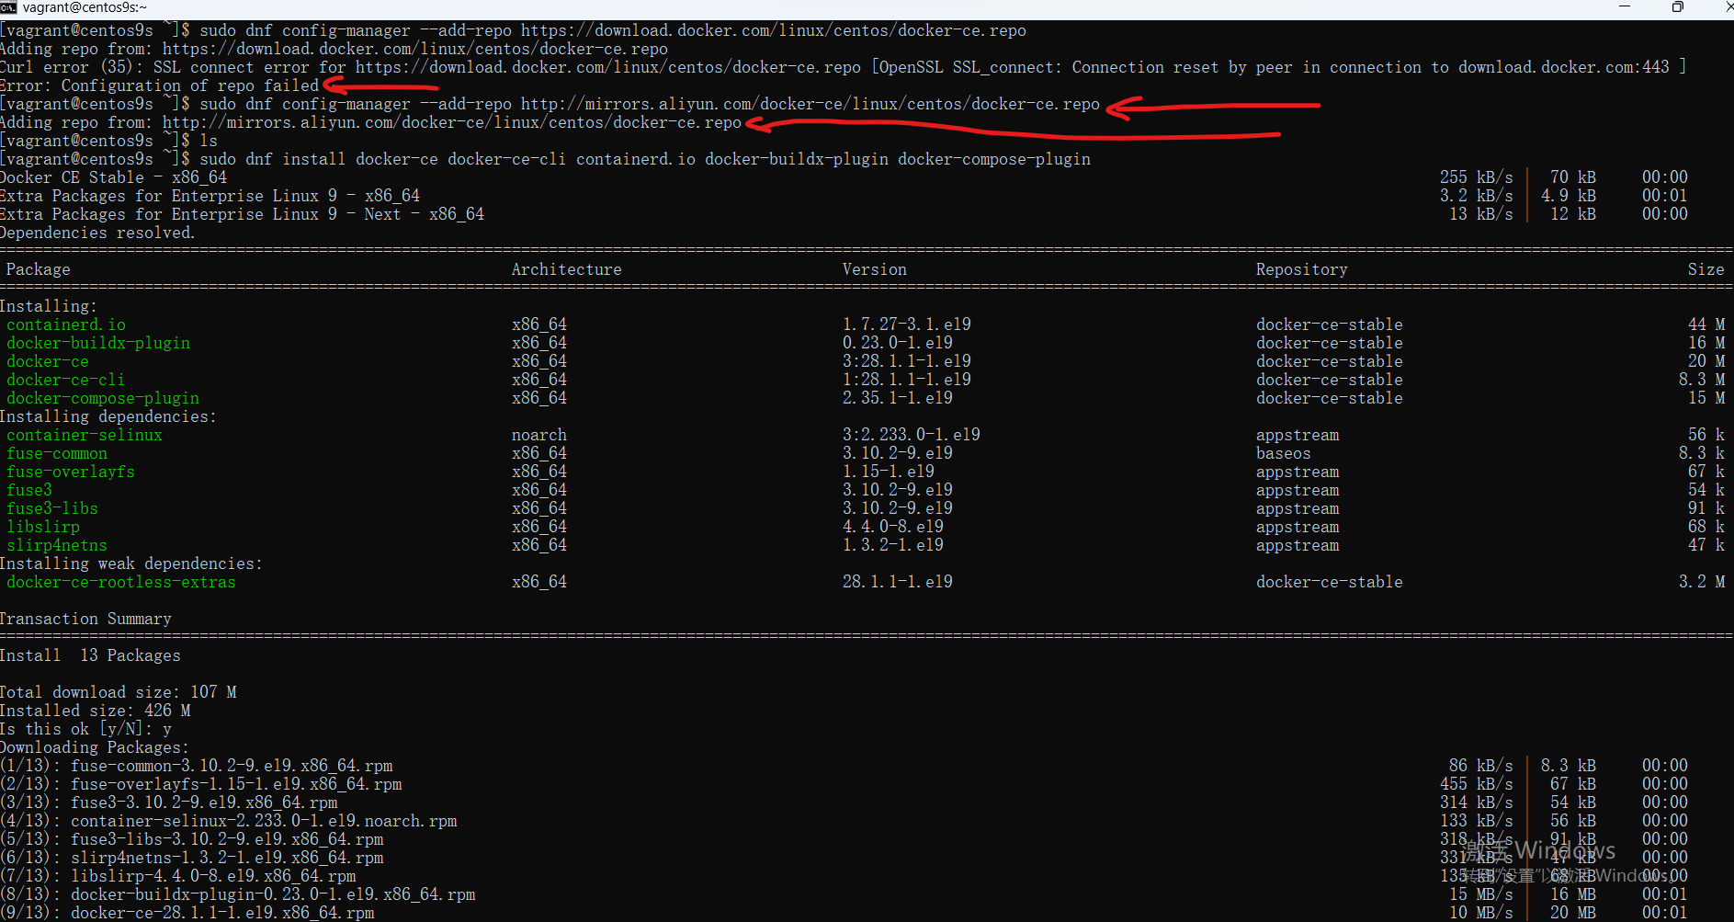Screen dimensions: 1734x922
Task: Click the y confirmation at the ok prompt
Action: [167, 728]
